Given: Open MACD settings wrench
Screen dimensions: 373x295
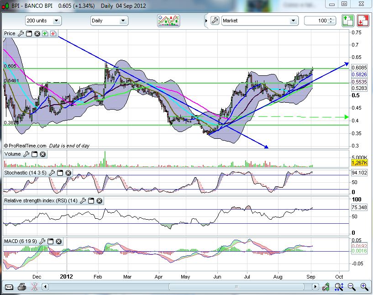Looking at the screenshot, I should [42, 242].
